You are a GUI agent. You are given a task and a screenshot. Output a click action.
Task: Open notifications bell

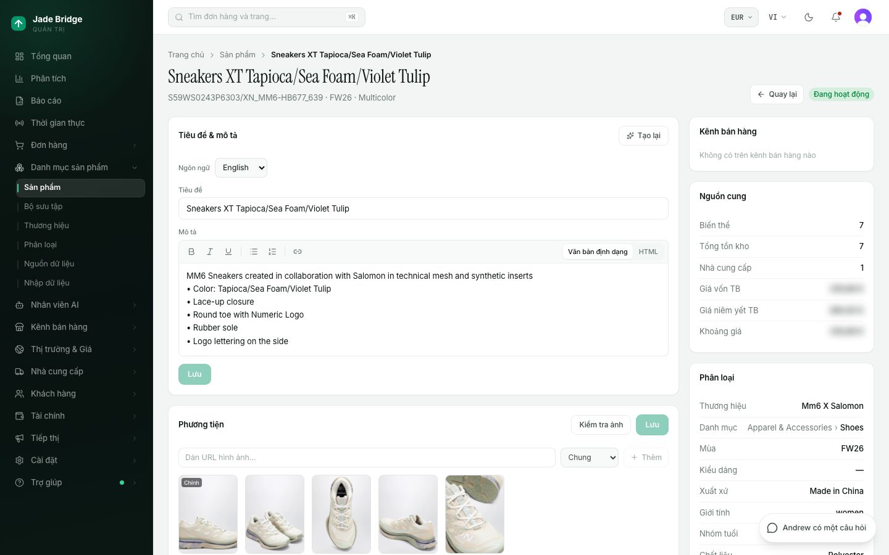tap(836, 17)
